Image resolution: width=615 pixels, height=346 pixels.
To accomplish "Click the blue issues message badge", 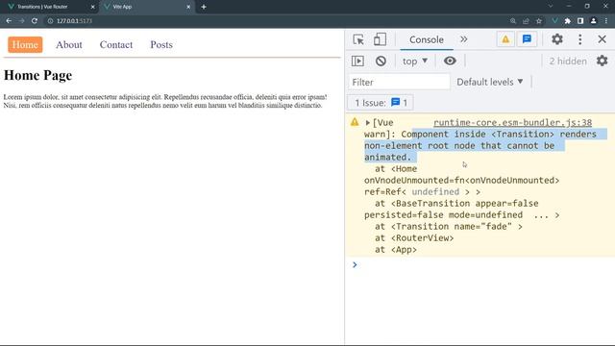I will pyautogui.click(x=527, y=39).
